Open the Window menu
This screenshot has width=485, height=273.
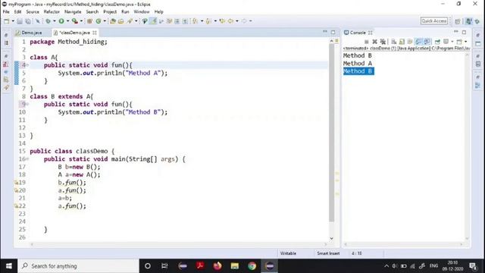point(142,12)
